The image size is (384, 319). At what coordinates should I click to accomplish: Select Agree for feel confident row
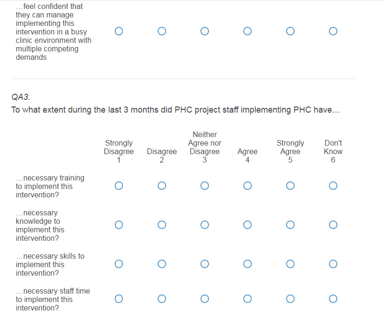(248, 32)
